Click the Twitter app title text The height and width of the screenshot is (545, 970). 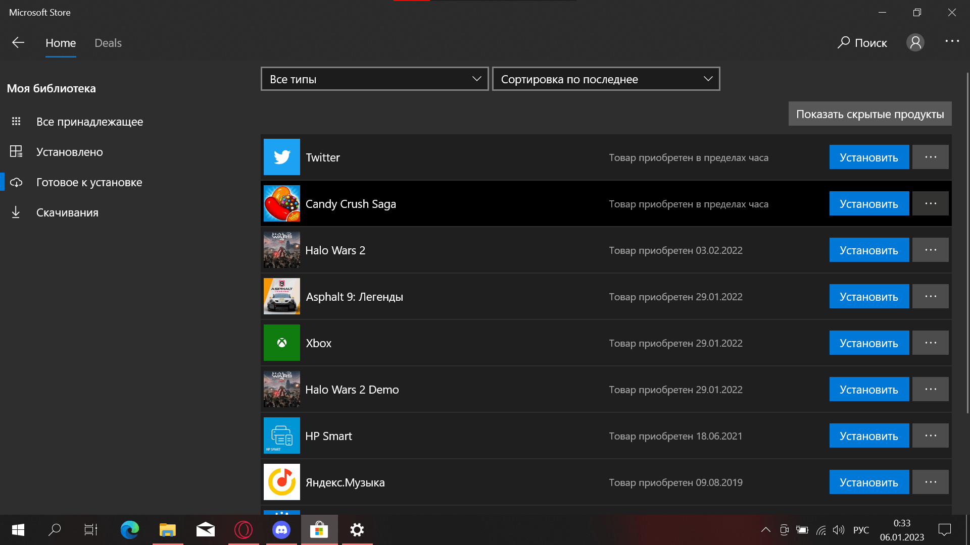click(x=323, y=157)
